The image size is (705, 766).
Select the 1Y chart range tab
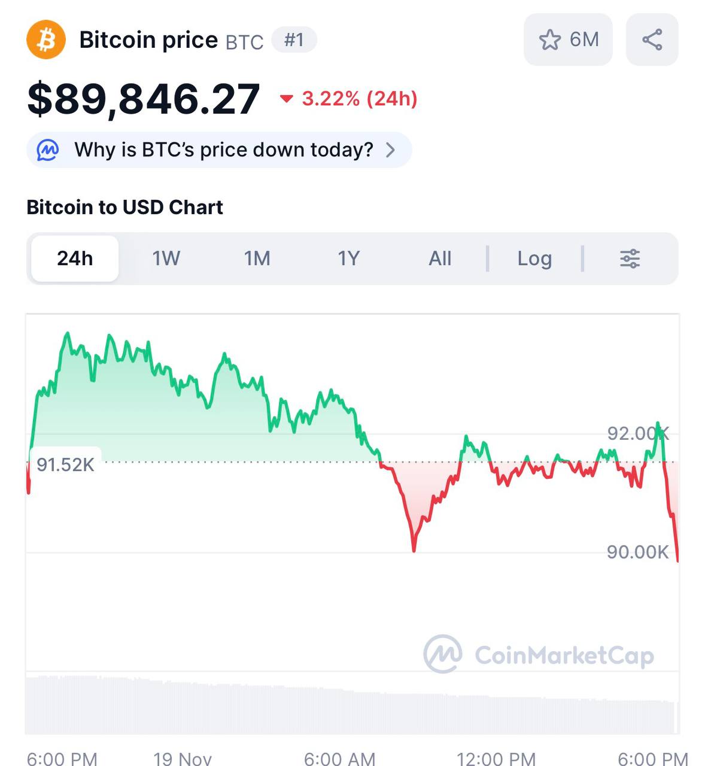tap(348, 259)
